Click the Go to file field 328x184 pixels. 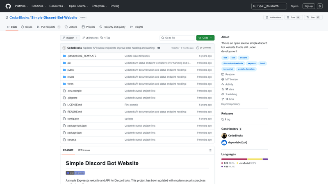(x=177, y=38)
